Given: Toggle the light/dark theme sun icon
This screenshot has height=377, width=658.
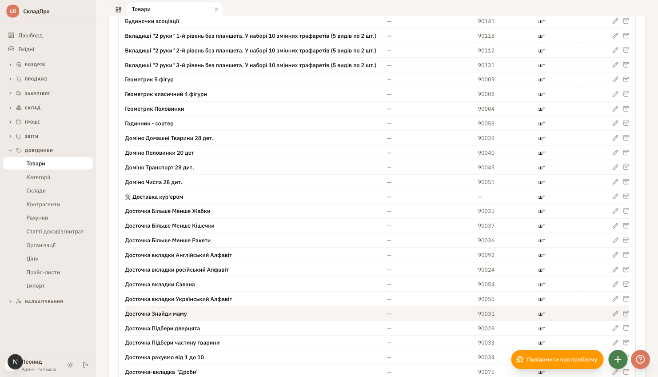Looking at the screenshot, I should [70, 365].
